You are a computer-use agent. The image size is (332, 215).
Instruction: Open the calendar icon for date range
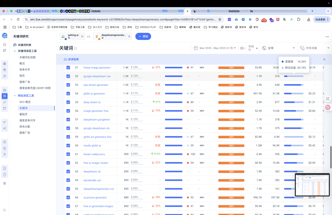[x=196, y=48]
